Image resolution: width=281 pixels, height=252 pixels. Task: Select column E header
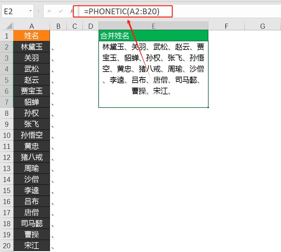(x=153, y=26)
